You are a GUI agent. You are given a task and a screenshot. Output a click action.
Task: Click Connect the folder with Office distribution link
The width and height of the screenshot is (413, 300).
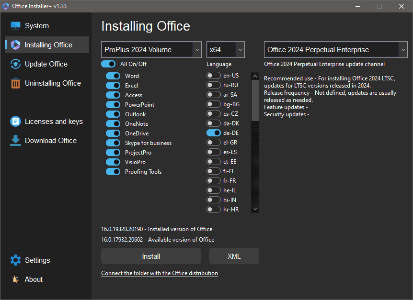[x=160, y=273]
